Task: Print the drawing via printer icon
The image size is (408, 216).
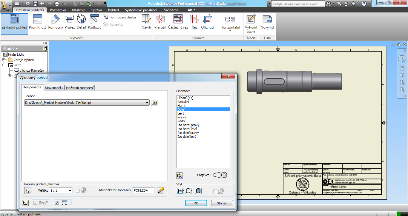Action: [57, 4]
